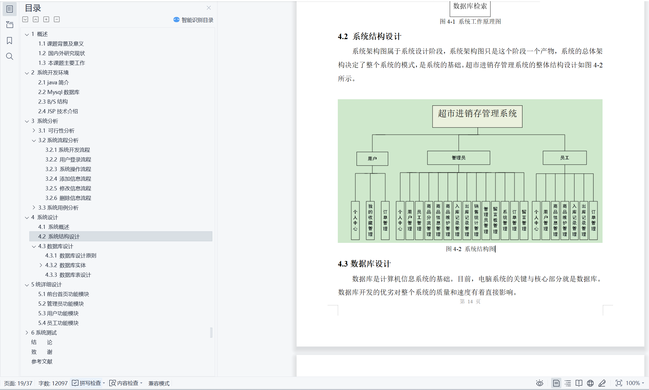Click the search magnifier sidebar icon
Image resolution: width=649 pixels, height=390 pixels.
point(9,56)
